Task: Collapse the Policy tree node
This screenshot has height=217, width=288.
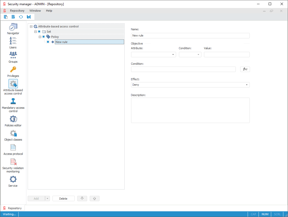Action: 40,37
